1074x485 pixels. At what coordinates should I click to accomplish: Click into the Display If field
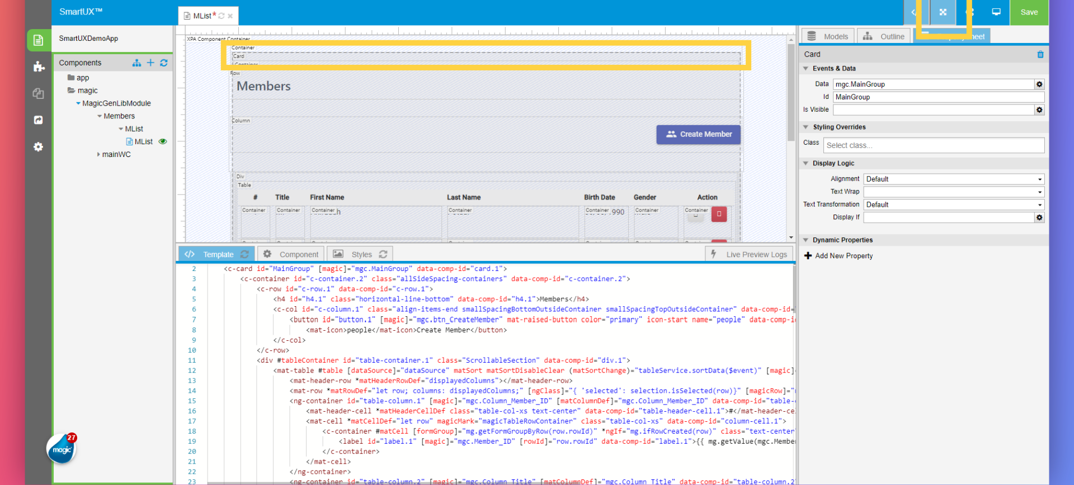[949, 217]
